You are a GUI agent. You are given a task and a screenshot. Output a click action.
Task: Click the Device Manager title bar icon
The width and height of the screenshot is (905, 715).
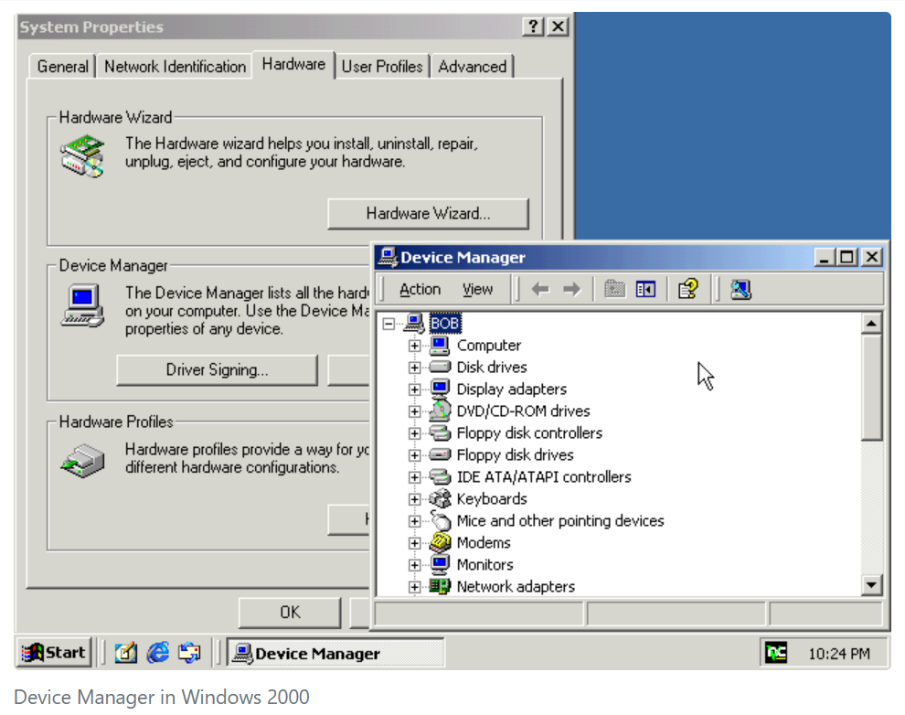(x=388, y=257)
